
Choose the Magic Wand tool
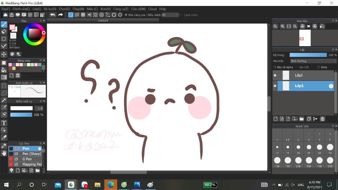4,100
